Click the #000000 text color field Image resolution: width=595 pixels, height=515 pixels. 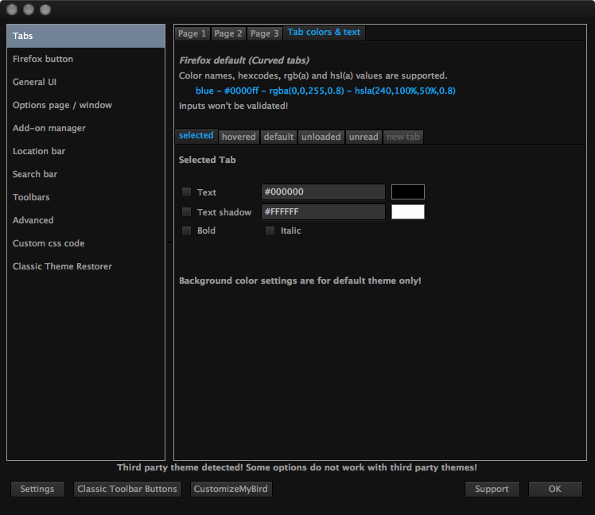tap(323, 192)
